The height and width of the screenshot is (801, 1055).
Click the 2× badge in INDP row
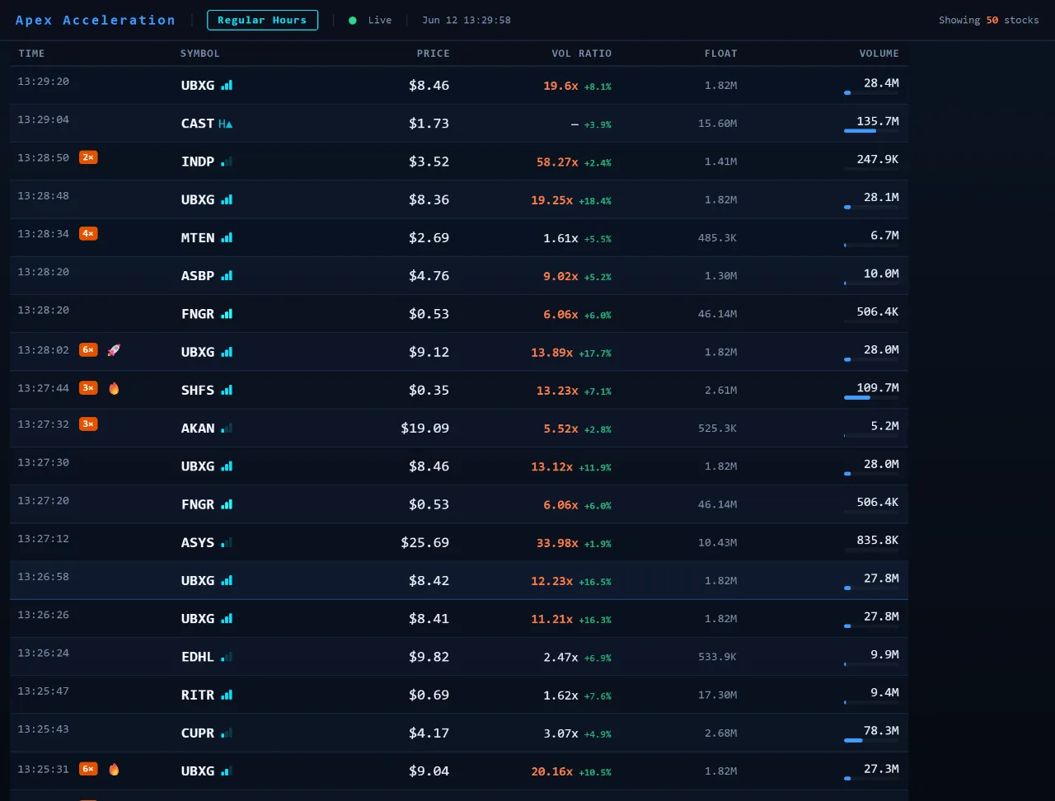(88, 157)
